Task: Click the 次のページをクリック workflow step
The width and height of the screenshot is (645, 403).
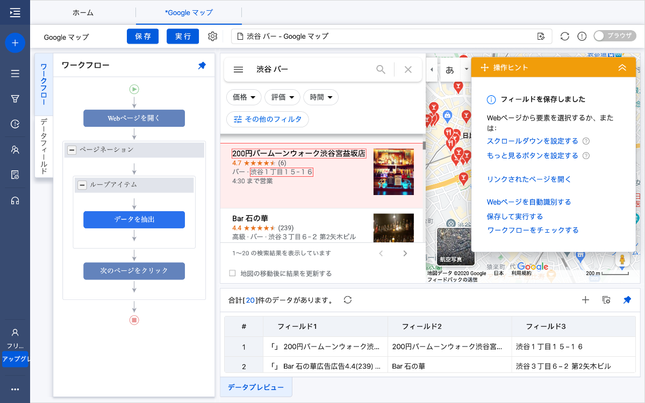Action: 134,271
